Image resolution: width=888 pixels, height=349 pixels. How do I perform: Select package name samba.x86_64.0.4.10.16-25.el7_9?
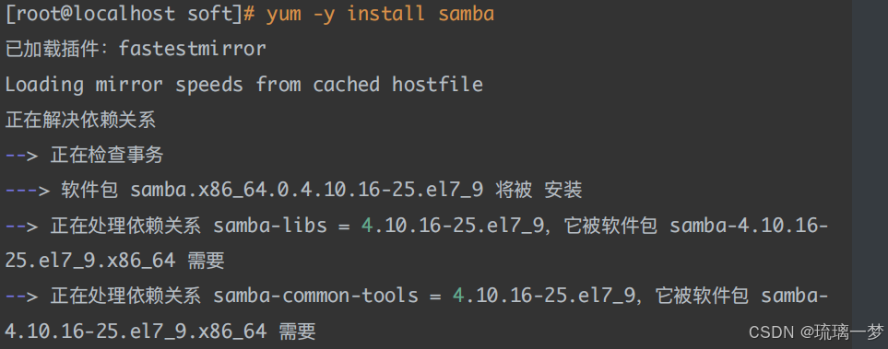(x=306, y=191)
